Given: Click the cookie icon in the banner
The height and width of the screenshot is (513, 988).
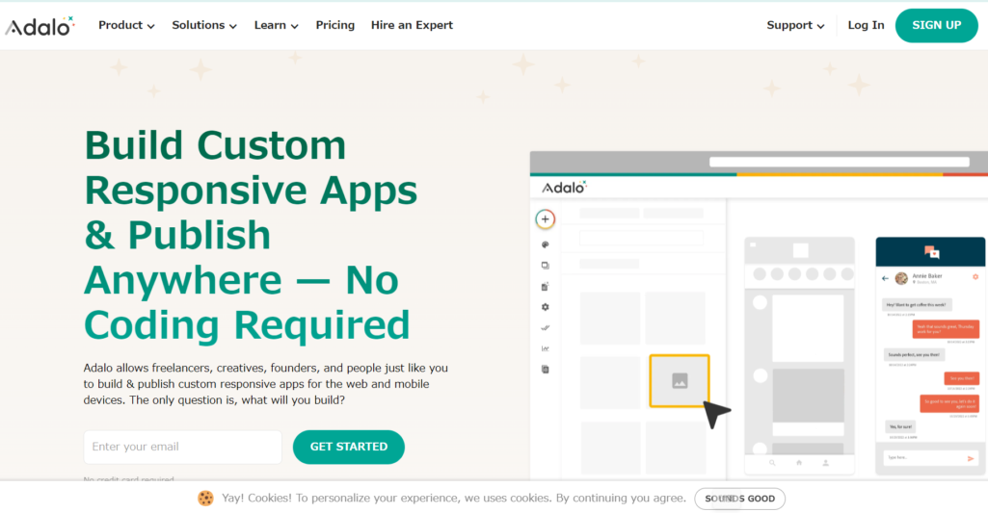Looking at the screenshot, I should tap(205, 498).
